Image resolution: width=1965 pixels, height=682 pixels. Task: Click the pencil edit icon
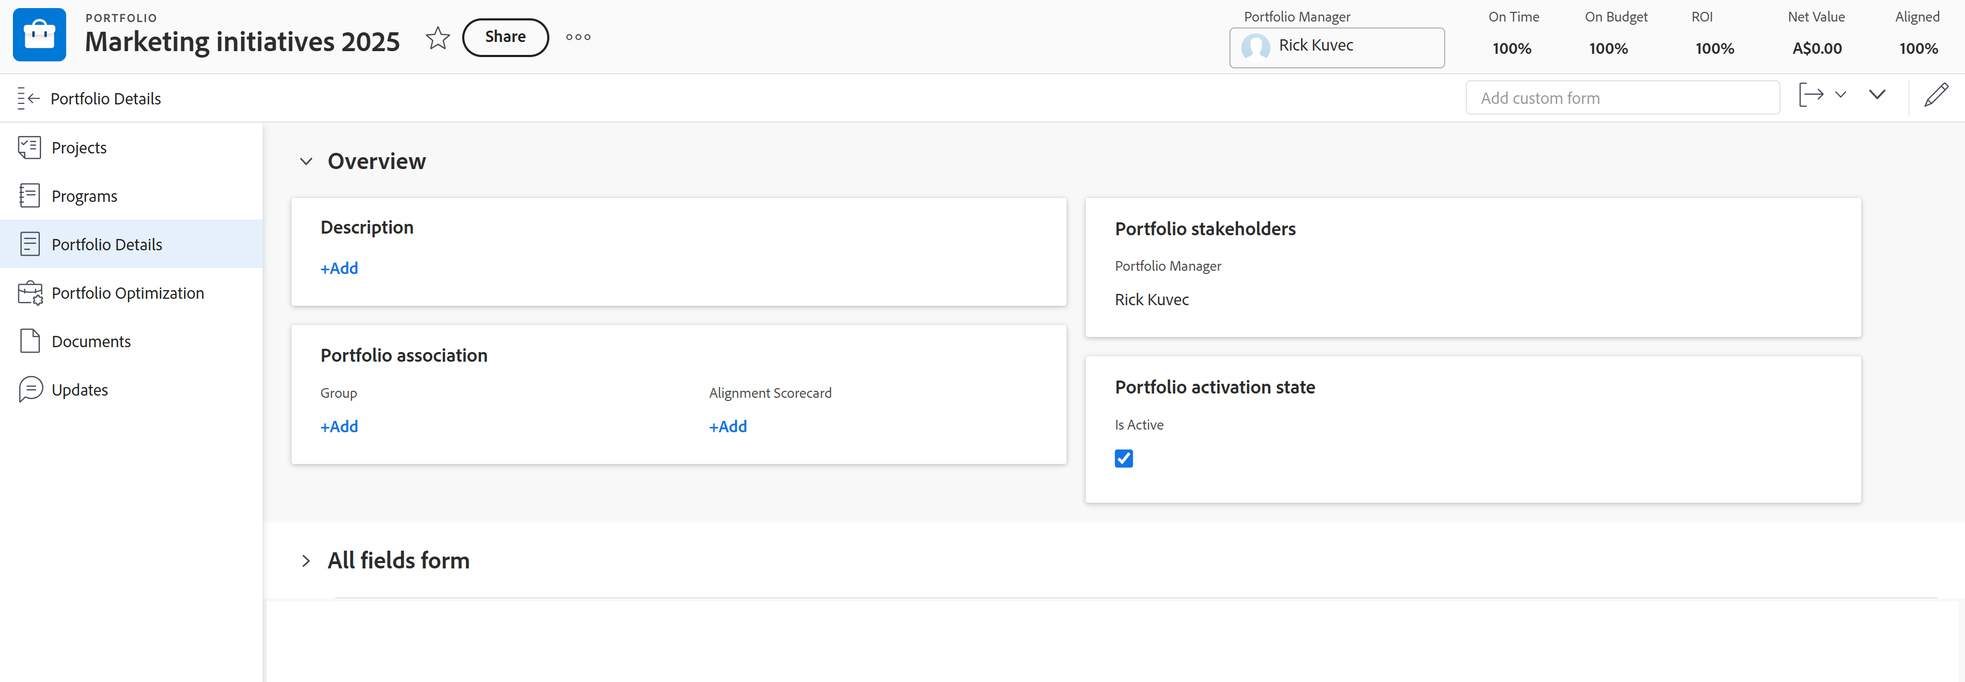(x=1936, y=95)
